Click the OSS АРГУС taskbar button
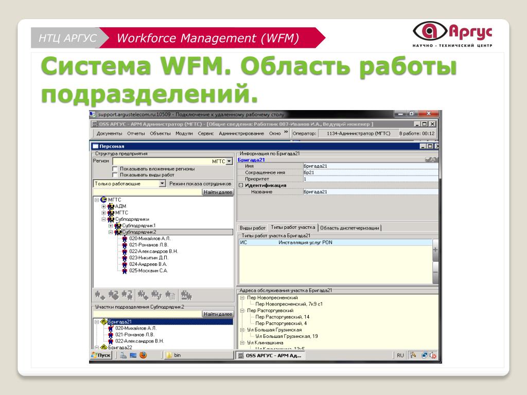527x395 pixels. (x=270, y=355)
